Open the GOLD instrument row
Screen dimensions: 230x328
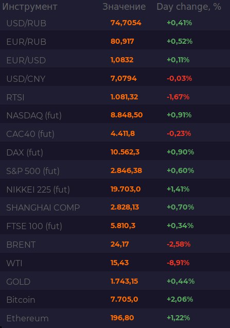tap(115, 281)
